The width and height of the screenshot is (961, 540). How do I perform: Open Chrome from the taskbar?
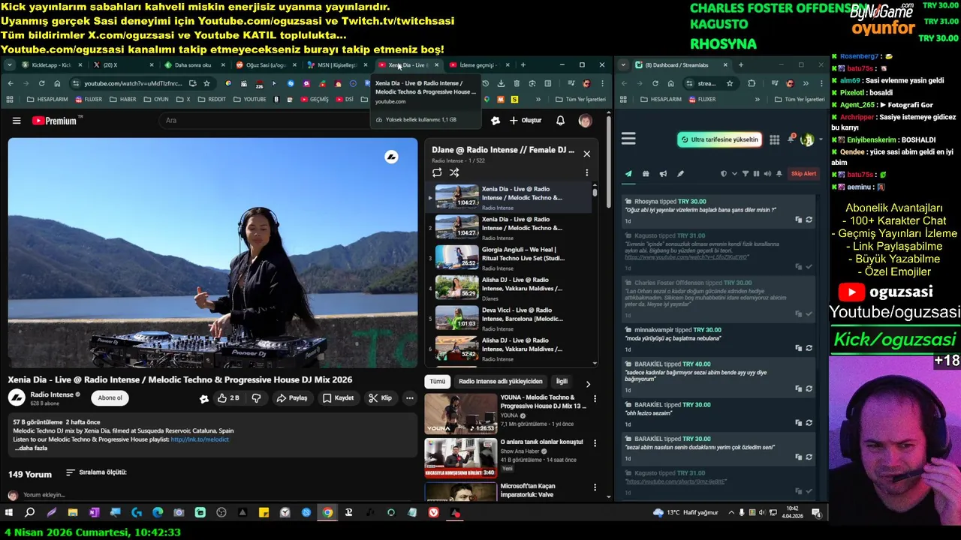[327, 513]
